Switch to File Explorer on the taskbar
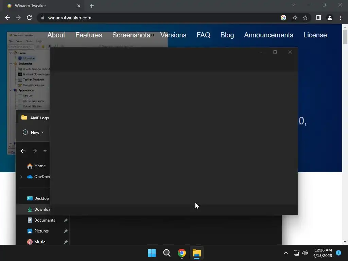This screenshot has height=261, width=348. click(x=197, y=253)
